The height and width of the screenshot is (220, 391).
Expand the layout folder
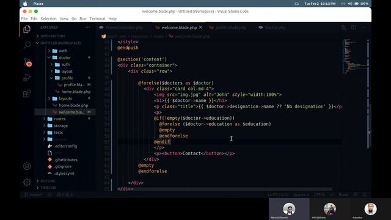67,71
